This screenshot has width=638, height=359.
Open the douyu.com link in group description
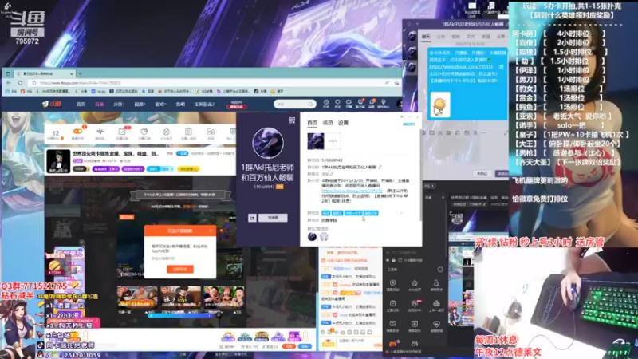[x=352, y=191]
